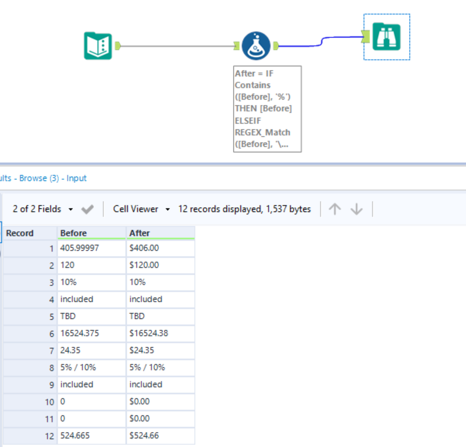This screenshot has width=466, height=447.
Task: Click the checkmark icon beside the fields selector
Action: pyautogui.click(x=87, y=209)
